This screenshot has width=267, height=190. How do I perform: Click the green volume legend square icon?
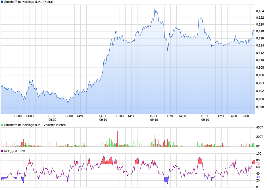coord(2,125)
